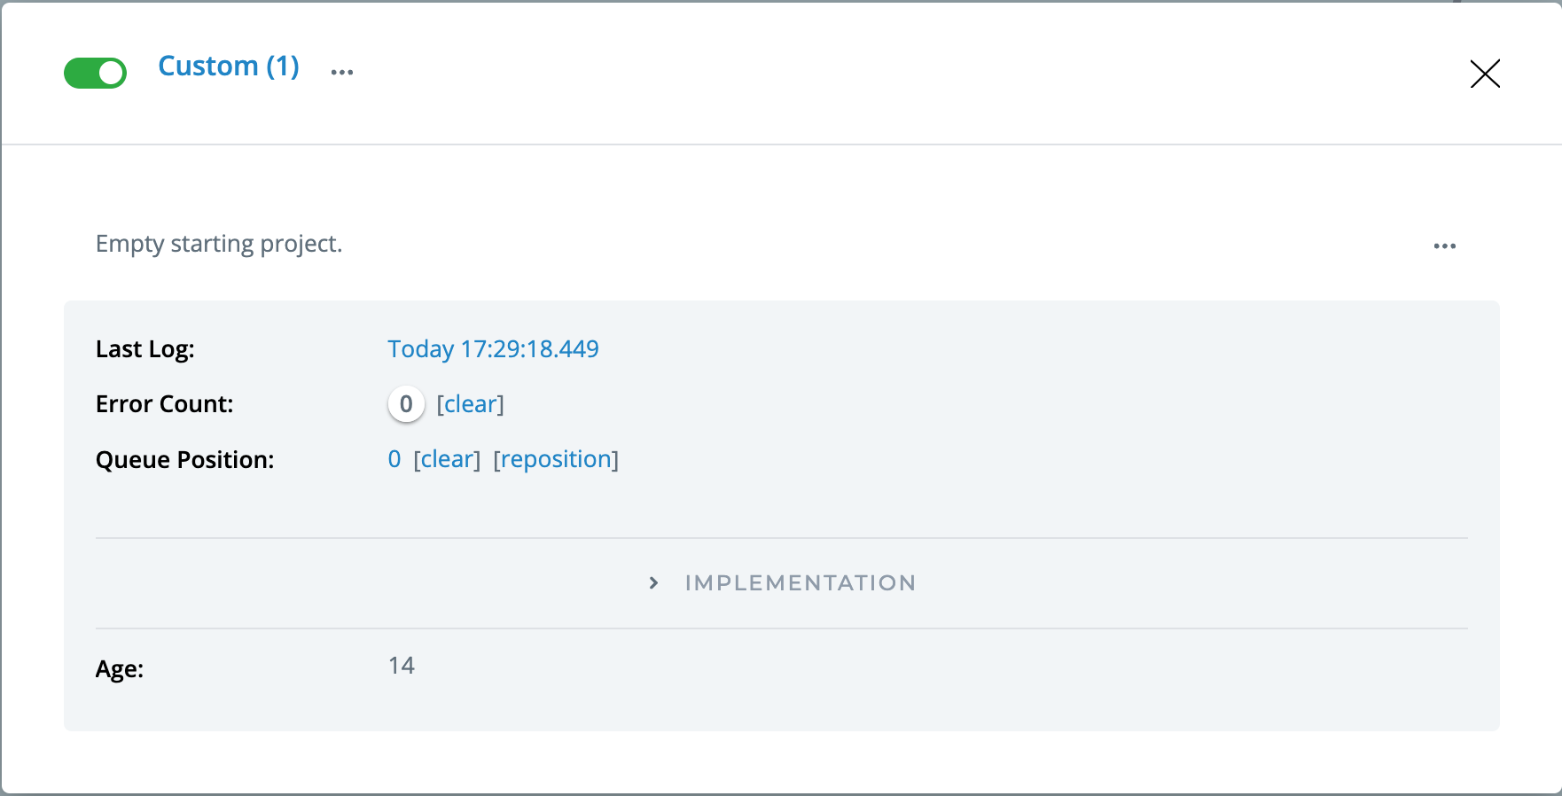
Task: Open the Custom (1) title link
Action: click(228, 66)
